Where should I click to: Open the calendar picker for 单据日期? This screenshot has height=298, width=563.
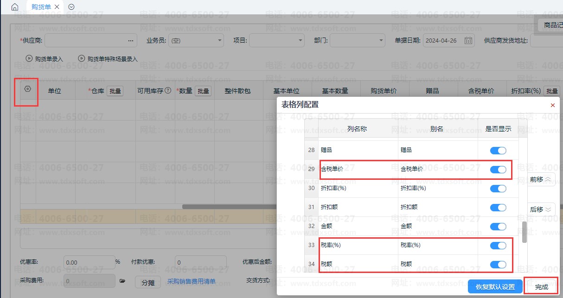(468, 41)
